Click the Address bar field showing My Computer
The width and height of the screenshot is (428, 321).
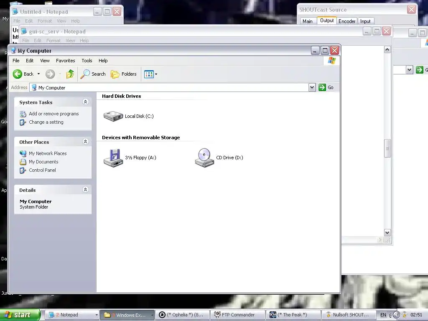(169, 88)
